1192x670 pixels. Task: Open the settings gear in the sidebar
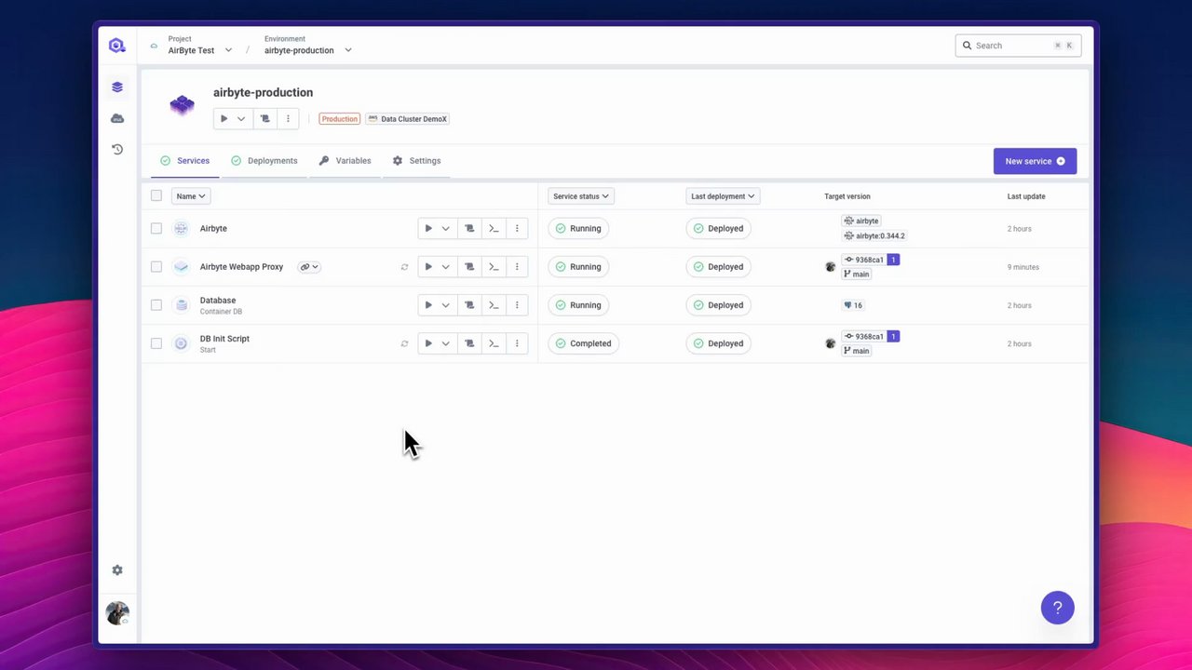pos(116,569)
